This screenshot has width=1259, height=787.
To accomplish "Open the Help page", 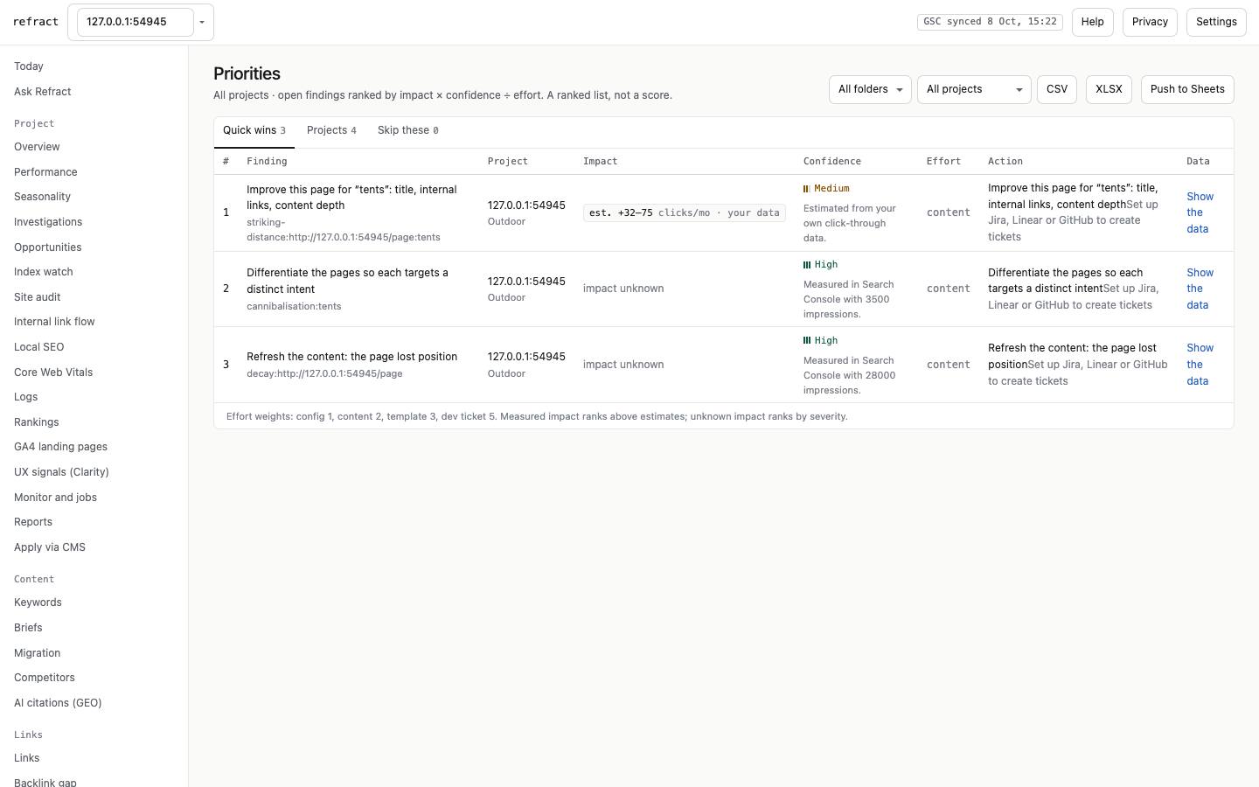I will 1093,22.
